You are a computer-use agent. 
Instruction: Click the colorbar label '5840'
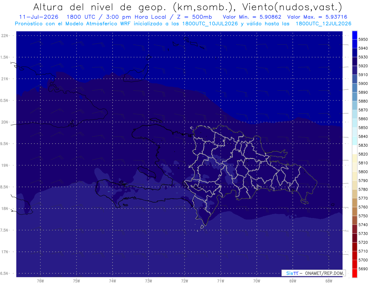coord(363,136)
